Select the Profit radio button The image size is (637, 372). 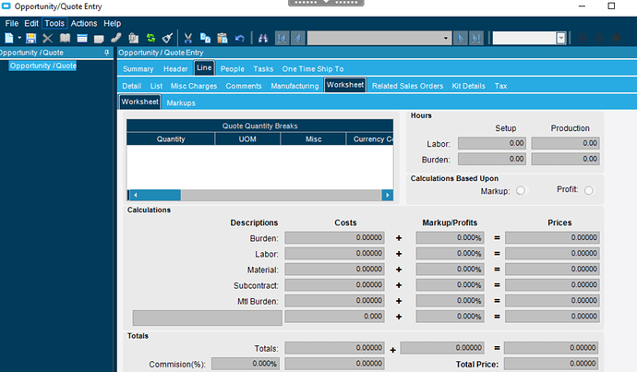click(589, 190)
